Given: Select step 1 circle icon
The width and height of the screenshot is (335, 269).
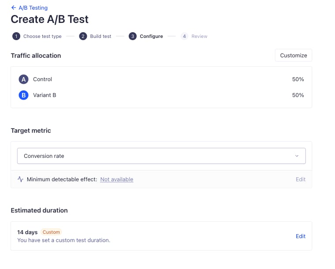Looking at the screenshot, I should [16, 36].
